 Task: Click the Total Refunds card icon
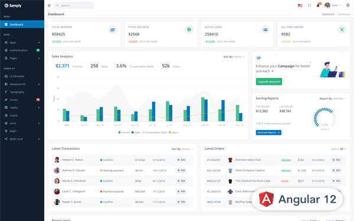coord(189,29)
